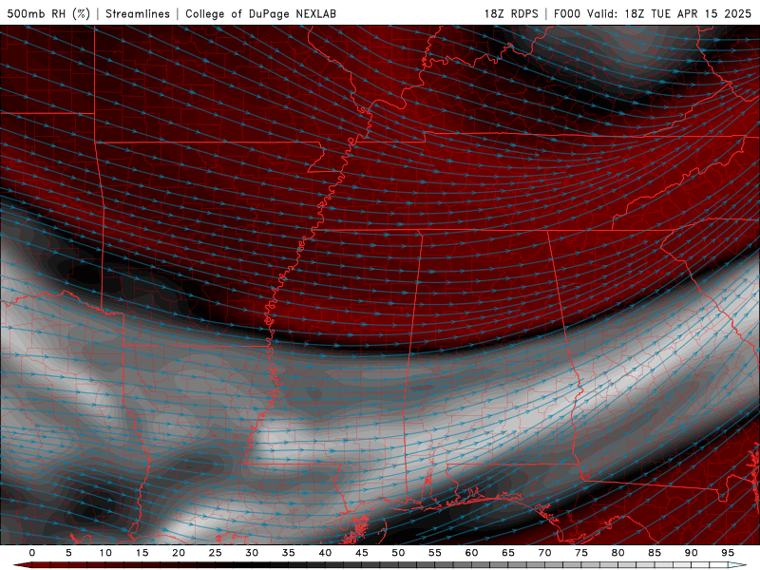Click the colorbar label "70"
The image size is (760, 570).
[544, 553]
